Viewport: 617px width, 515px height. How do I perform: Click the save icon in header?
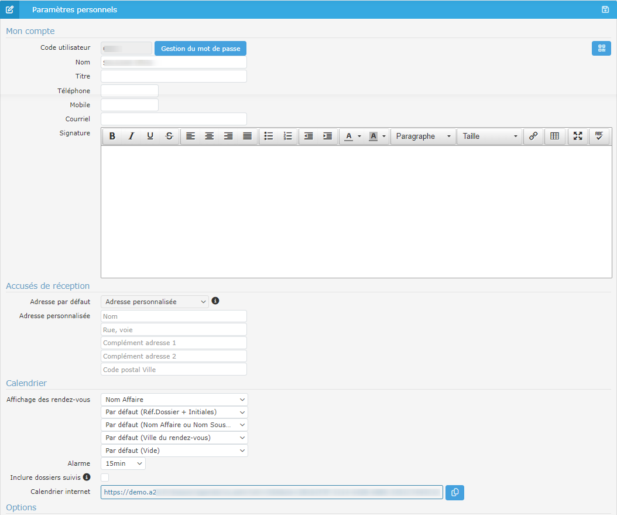click(x=605, y=9)
